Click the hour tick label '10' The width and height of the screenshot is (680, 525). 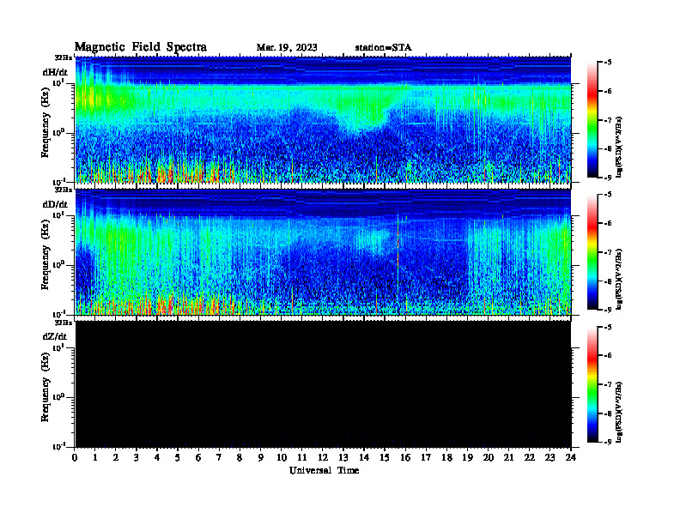(282, 457)
